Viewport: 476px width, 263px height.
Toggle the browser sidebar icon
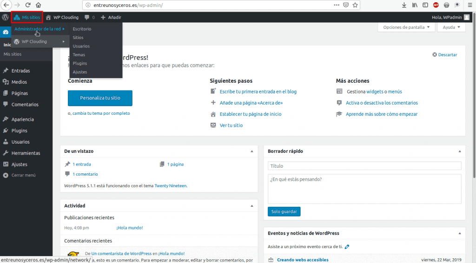point(425,5)
